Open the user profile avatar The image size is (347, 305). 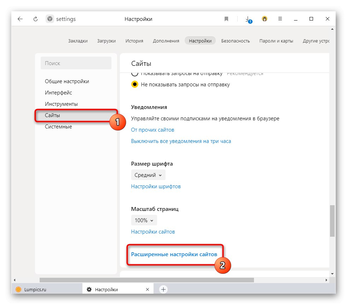point(265,19)
